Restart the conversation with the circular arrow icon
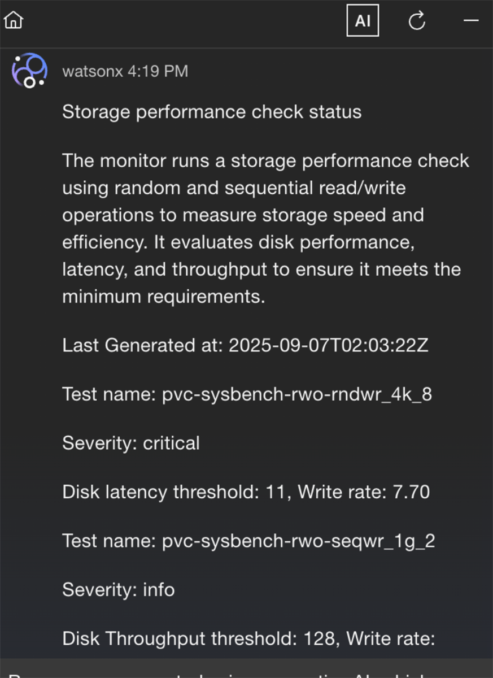The image size is (493, 678). [x=417, y=21]
